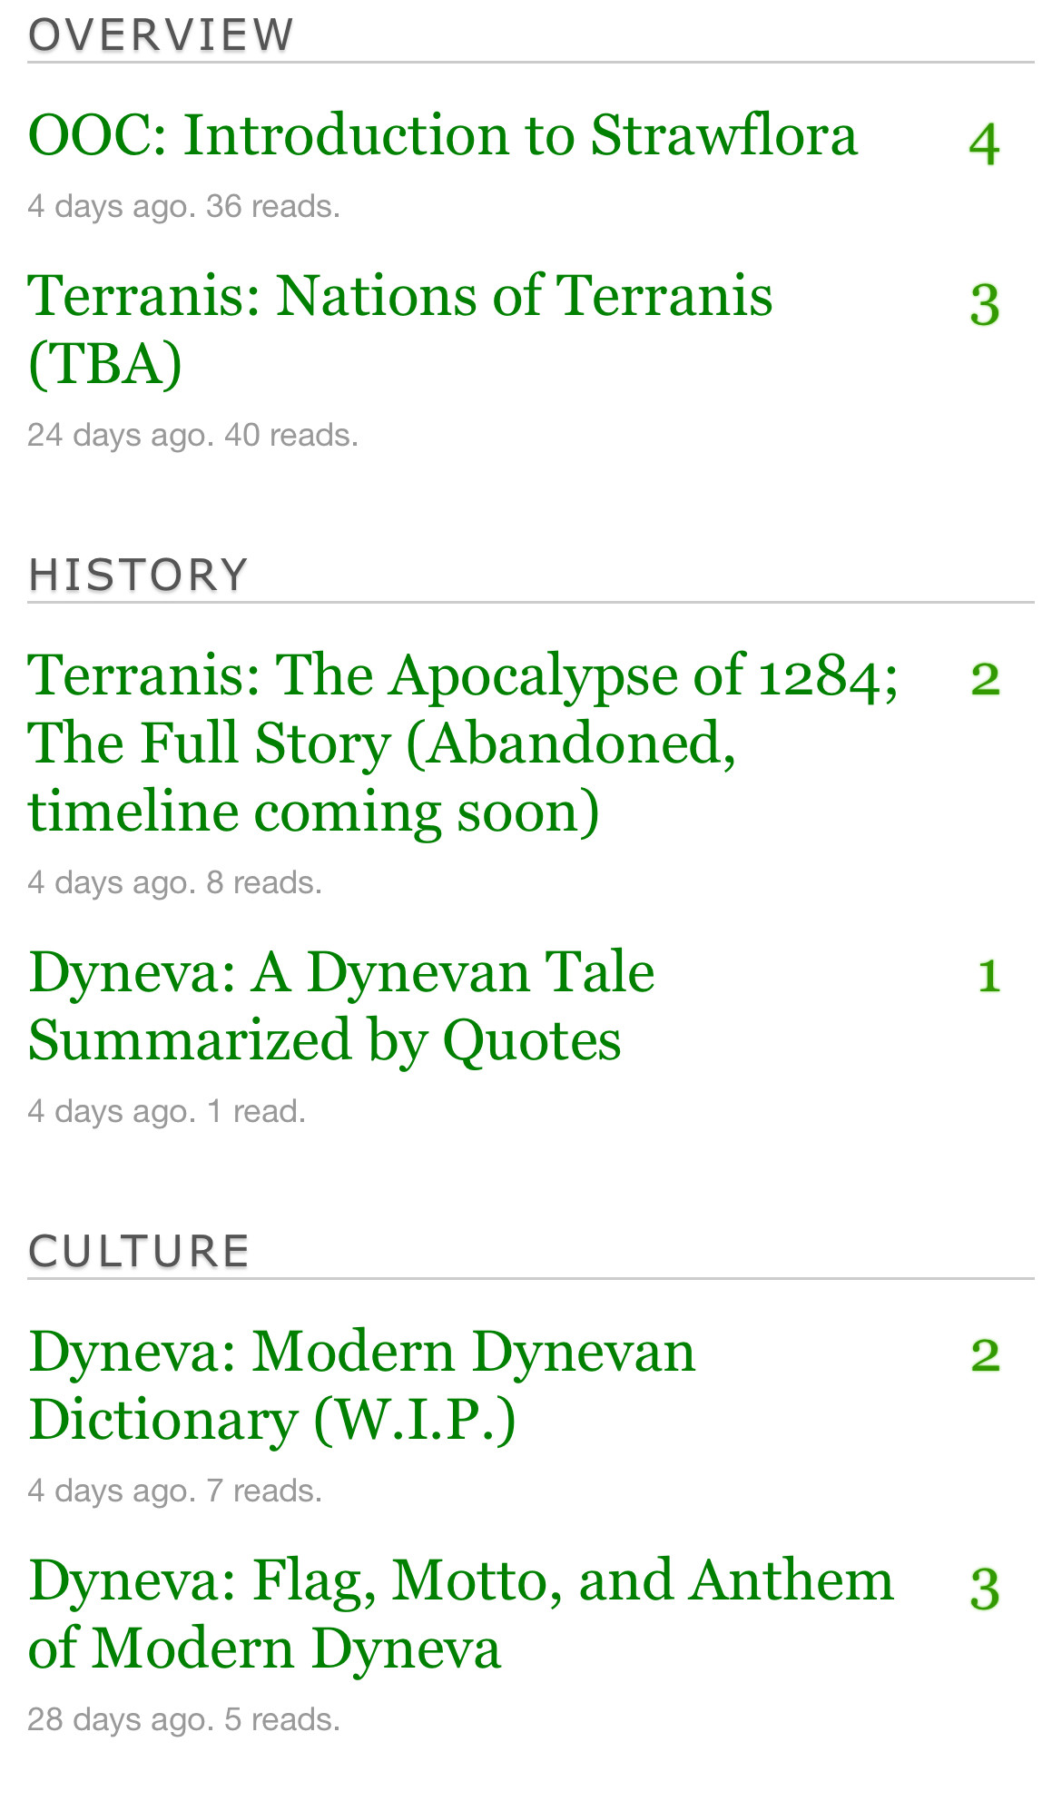Select the HISTORY section heading
Screen dimensions: 1062x1801
pyautogui.click(x=138, y=575)
